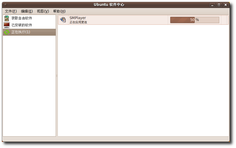Click the Get Free Software (获取自由软件) icon
Viewport: 236px width, 148px height.
pos(6,18)
